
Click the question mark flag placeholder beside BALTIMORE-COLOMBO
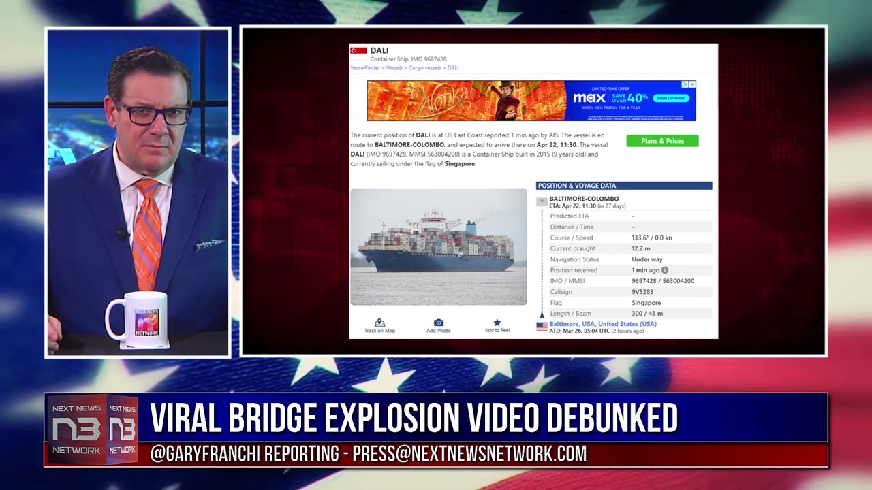coord(542,202)
